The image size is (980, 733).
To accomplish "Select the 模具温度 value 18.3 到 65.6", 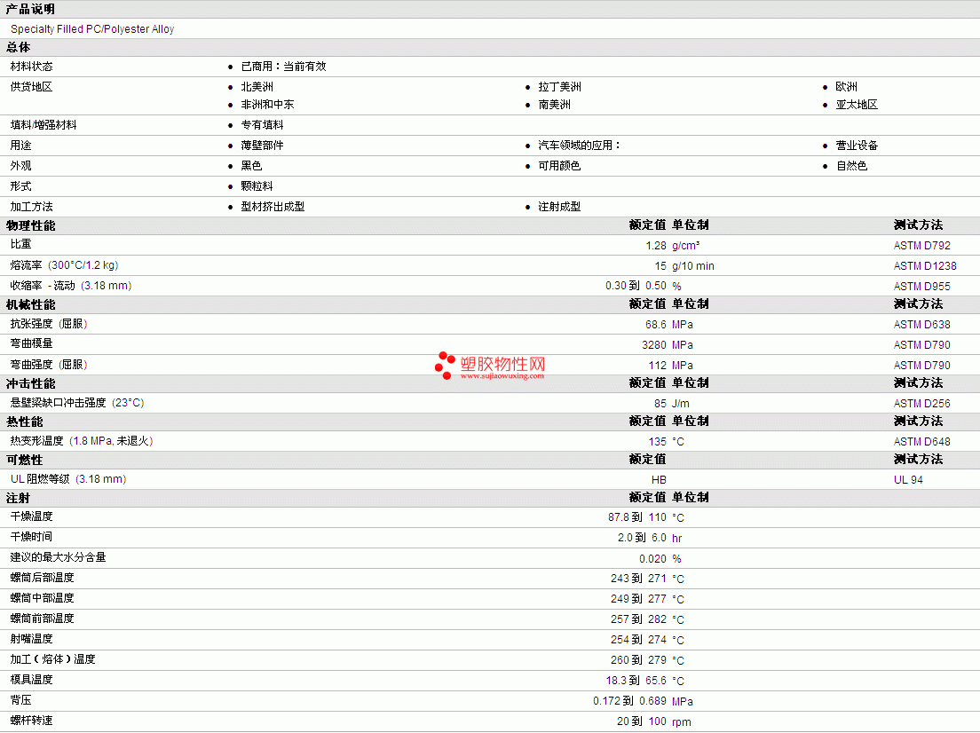I will point(636,680).
